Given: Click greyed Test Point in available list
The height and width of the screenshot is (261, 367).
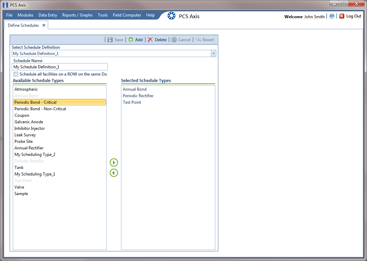Looking at the screenshot, I should (60, 181).
